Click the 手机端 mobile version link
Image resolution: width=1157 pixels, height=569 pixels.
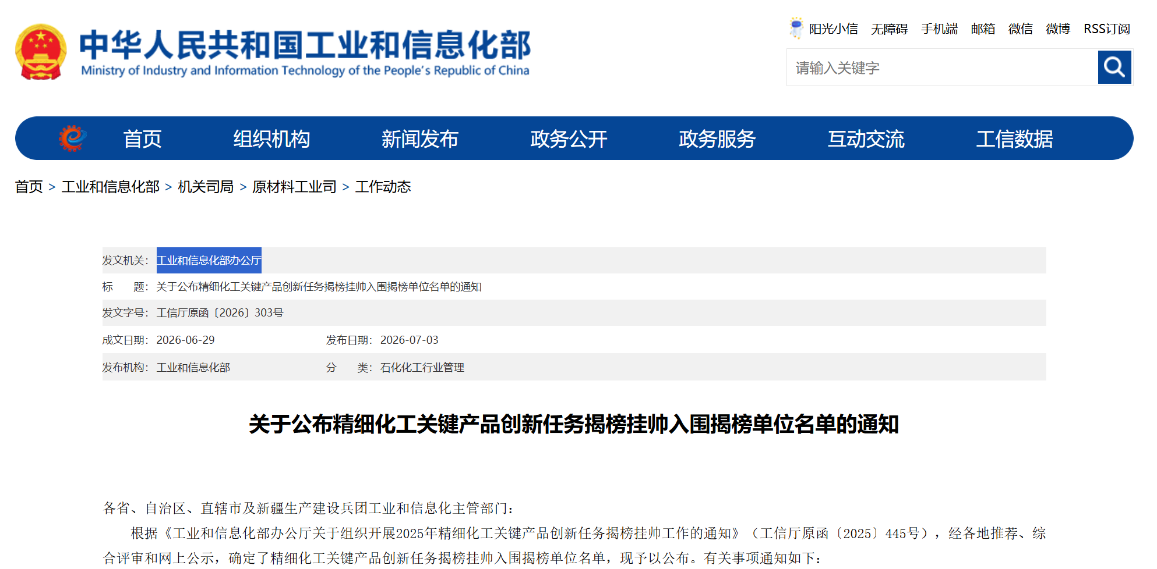tap(939, 29)
